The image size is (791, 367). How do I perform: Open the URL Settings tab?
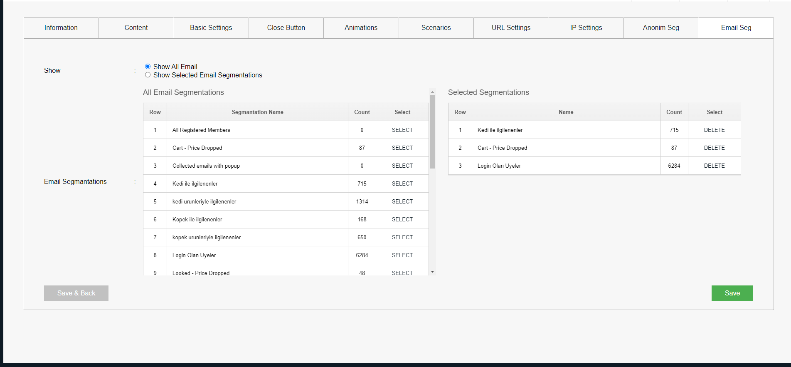[511, 28]
